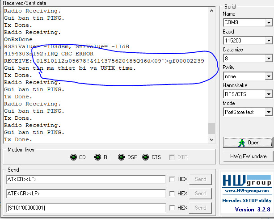This screenshot has width=274, height=219.
Task: Click the 'RECEIVE:' data line
Action: [x=104, y=61]
